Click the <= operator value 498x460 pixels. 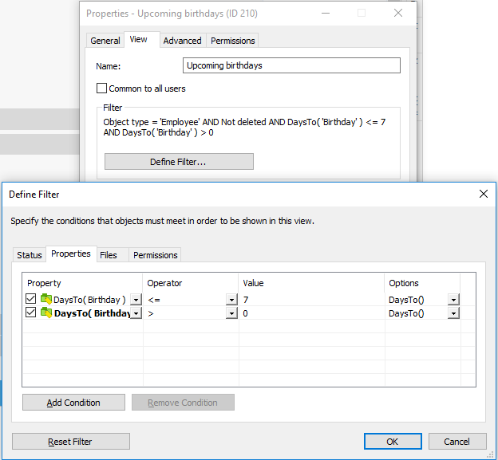pos(154,300)
